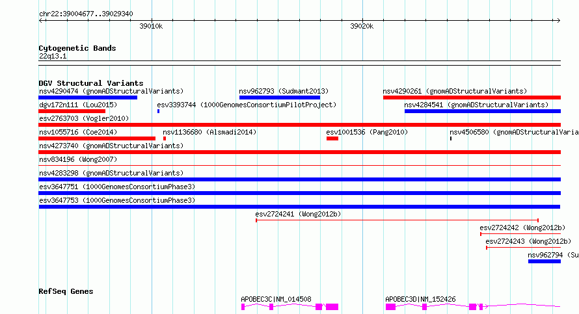
Task: Click the nsv1055716 (Coe2014) label
Action: tap(78, 132)
